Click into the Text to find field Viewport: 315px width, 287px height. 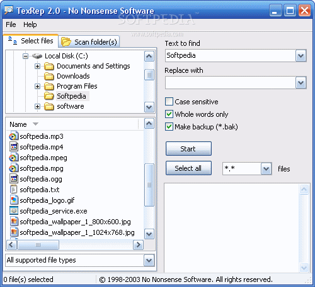(231, 56)
